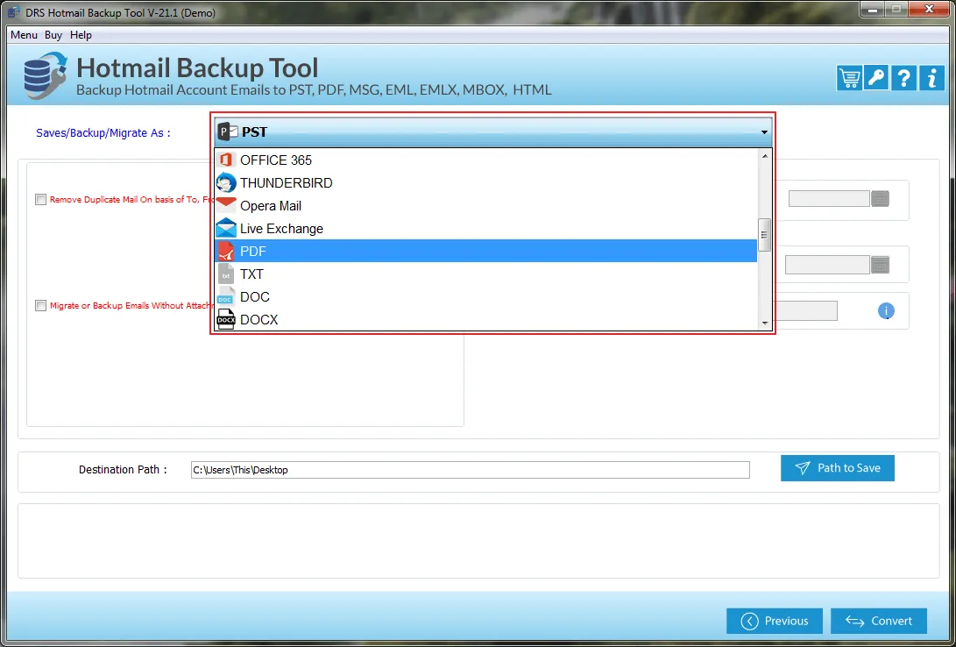Open the lower date calendar picker icon
The image size is (956, 647).
pyautogui.click(x=880, y=265)
